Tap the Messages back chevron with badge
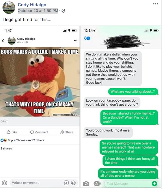The image size is (162, 189). coord(87,38)
